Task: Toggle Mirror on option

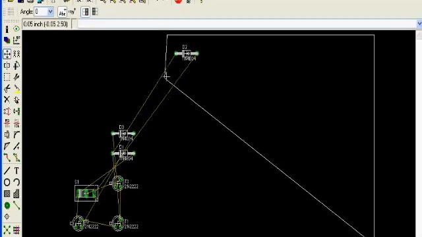Action: [x=95, y=12]
